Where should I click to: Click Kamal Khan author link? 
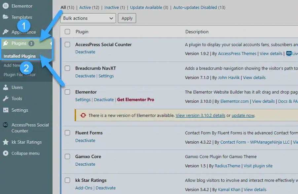[x=229, y=190]
